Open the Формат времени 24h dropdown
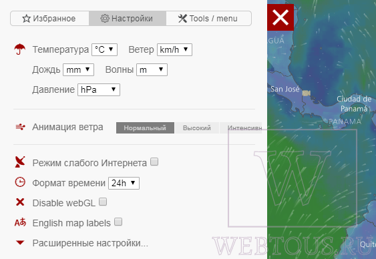The height and width of the screenshot is (259, 376). coord(124,184)
